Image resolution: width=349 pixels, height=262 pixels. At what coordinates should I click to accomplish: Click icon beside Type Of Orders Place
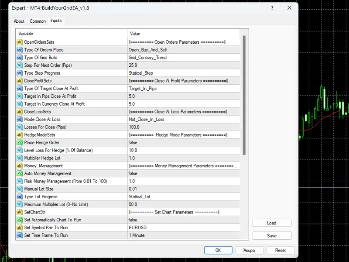tap(20, 50)
